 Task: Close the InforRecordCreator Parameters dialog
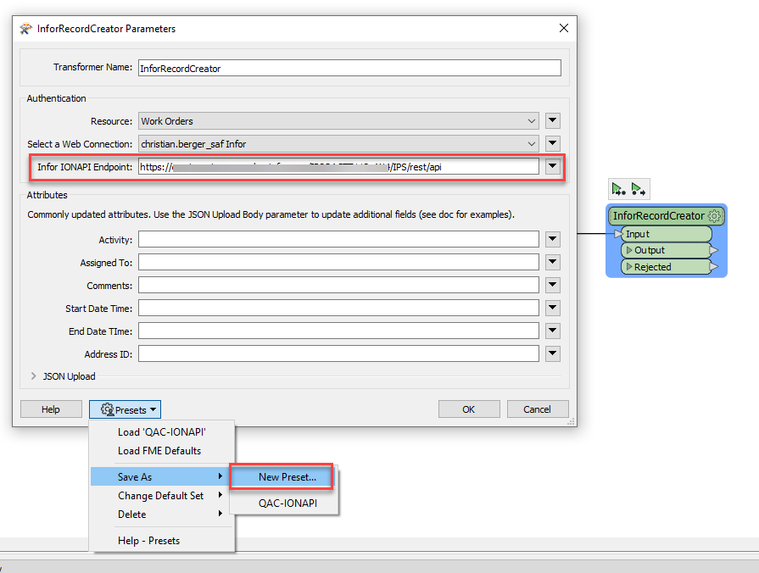click(x=564, y=28)
